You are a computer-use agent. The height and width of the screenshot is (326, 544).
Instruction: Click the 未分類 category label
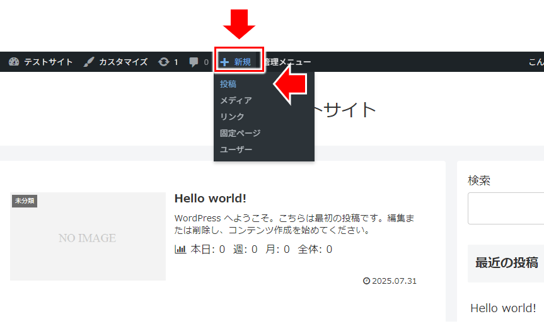tap(25, 201)
